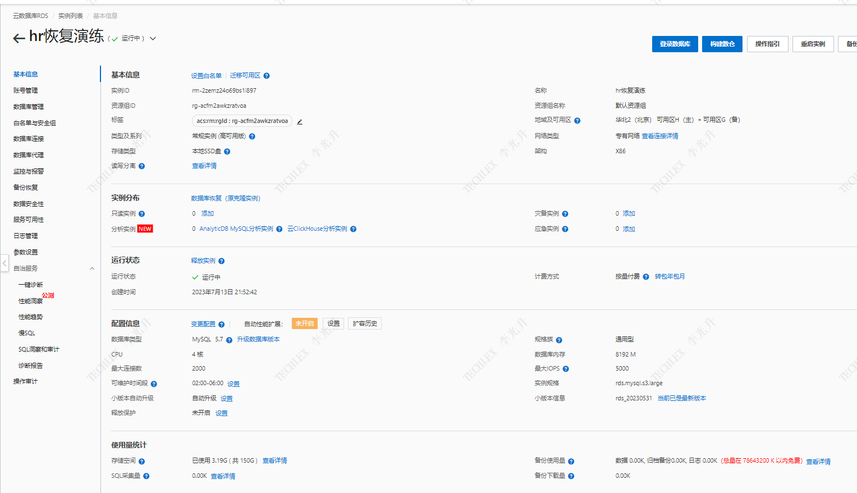Click help icon next to 存储类型 本地SSD盘
857x493 pixels.
click(x=227, y=152)
